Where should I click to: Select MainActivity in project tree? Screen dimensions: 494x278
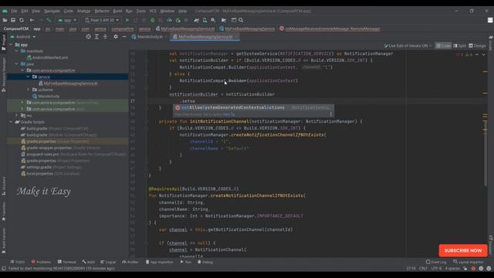[46, 96]
